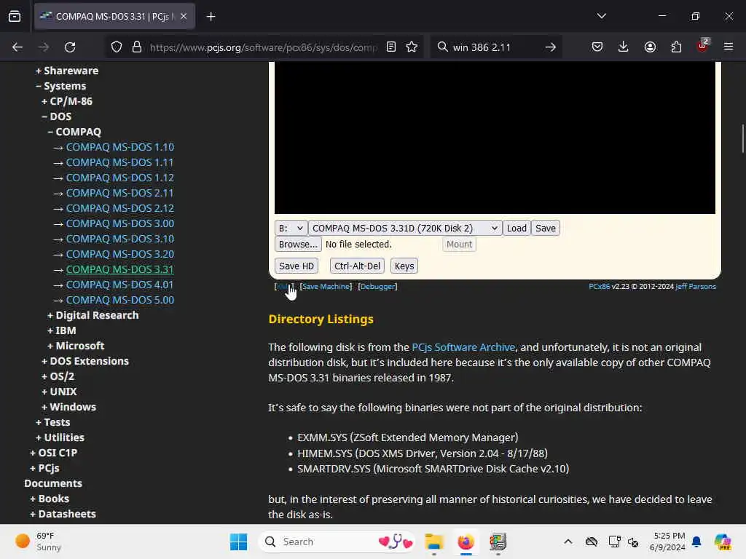The width and height of the screenshot is (746, 559).
Task: Click the page vertical scrollbar thumb
Action: pos(742,138)
